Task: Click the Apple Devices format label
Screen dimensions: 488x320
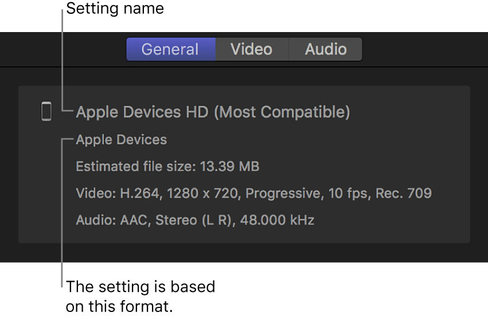Action: tap(122, 140)
